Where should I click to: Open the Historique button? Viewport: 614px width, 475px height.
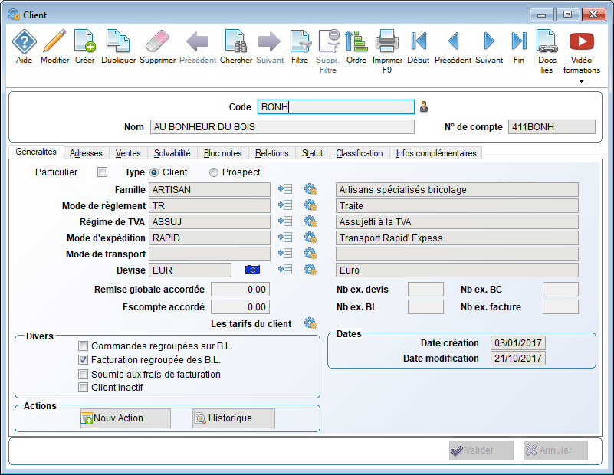coord(234,418)
